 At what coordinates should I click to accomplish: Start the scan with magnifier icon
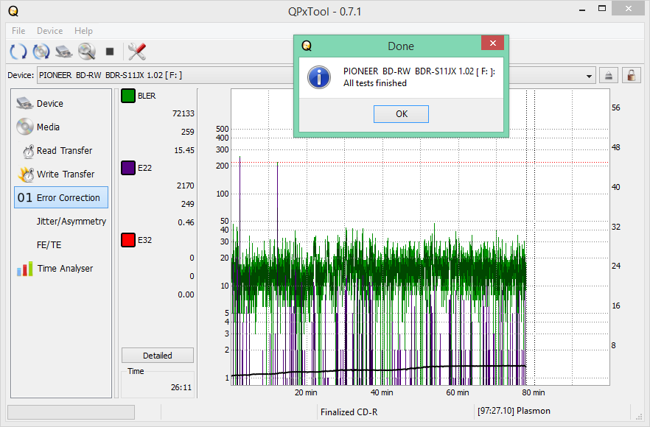pos(87,52)
